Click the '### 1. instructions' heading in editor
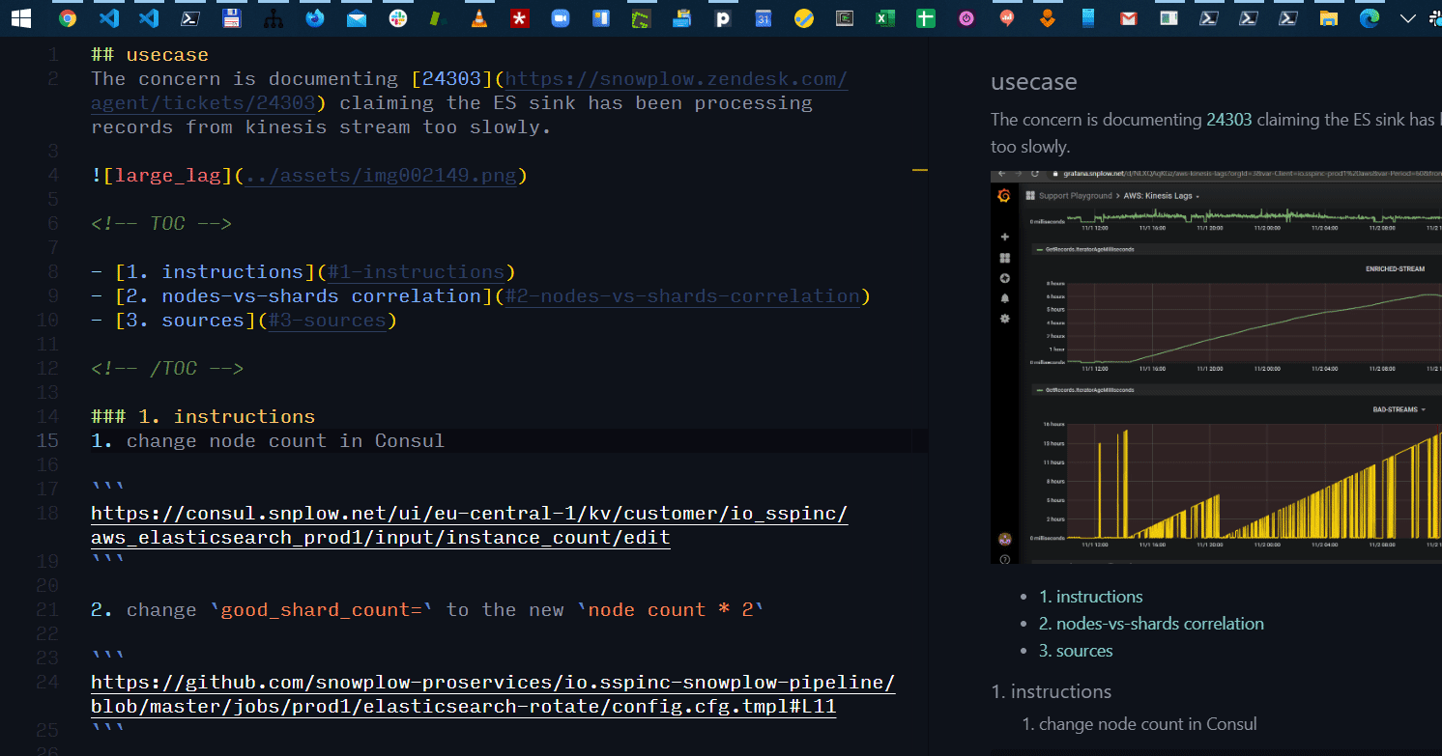 (x=203, y=417)
